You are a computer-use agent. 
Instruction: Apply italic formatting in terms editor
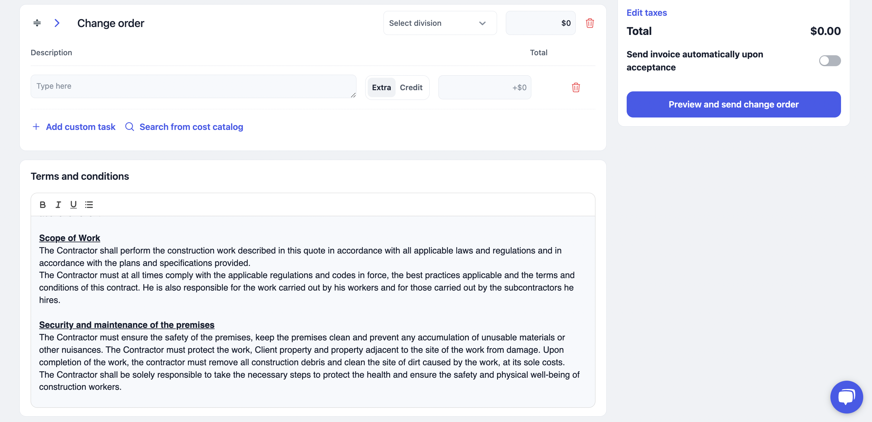pyautogui.click(x=58, y=204)
